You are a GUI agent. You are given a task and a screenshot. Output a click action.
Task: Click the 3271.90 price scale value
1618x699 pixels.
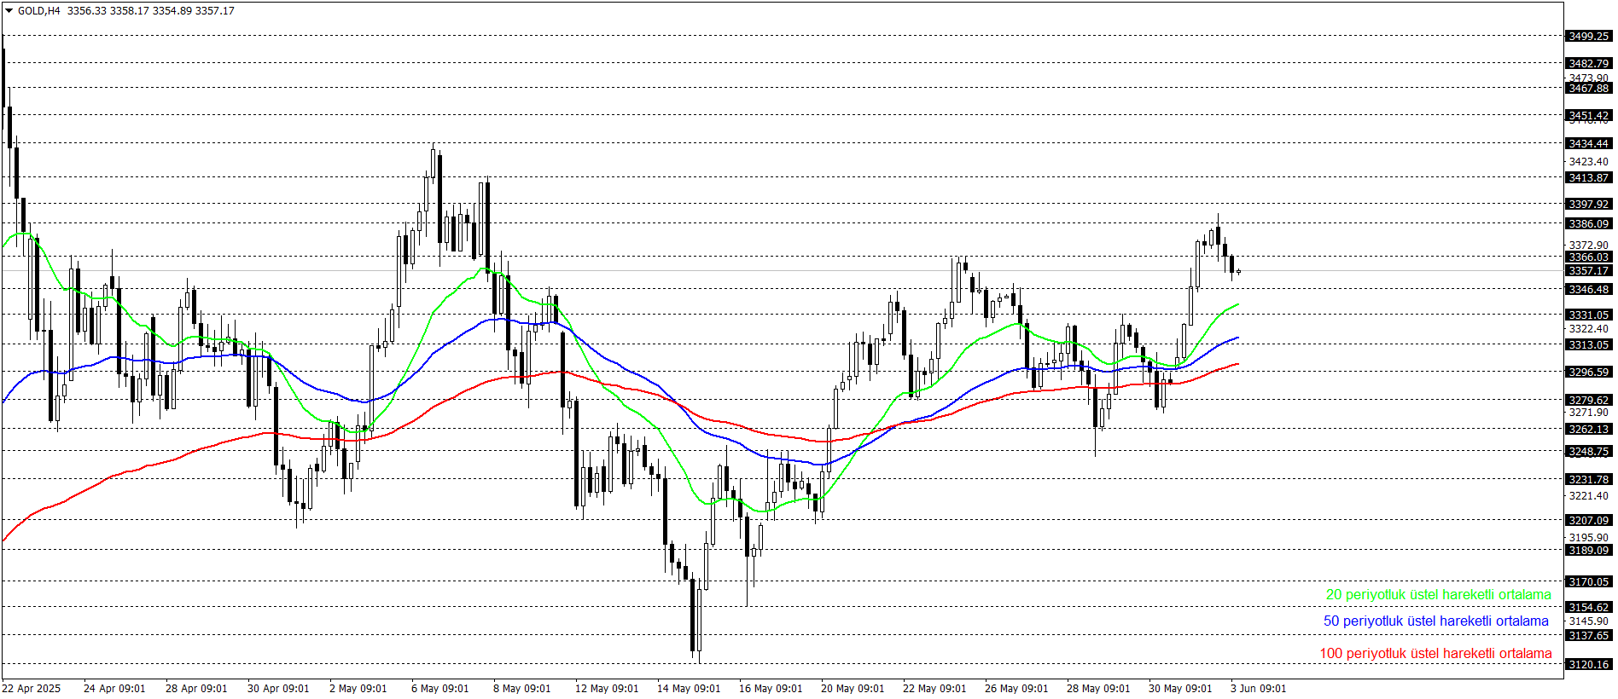click(x=1588, y=412)
